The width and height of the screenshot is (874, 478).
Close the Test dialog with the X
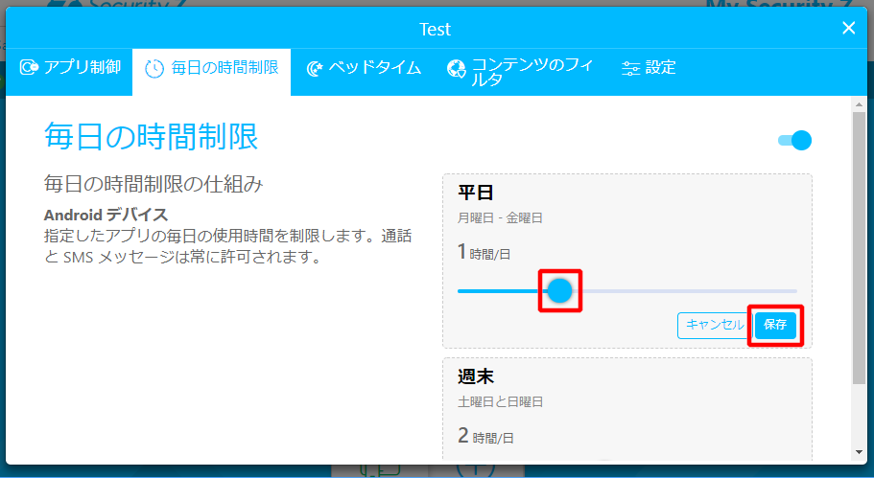(848, 28)
